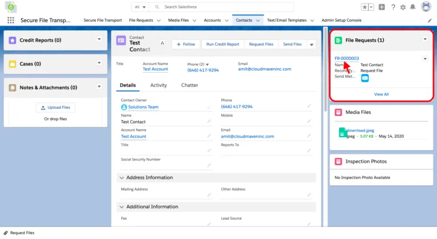
Task: Edit the Mailing Address pencil icon
Action: [209, 195]
